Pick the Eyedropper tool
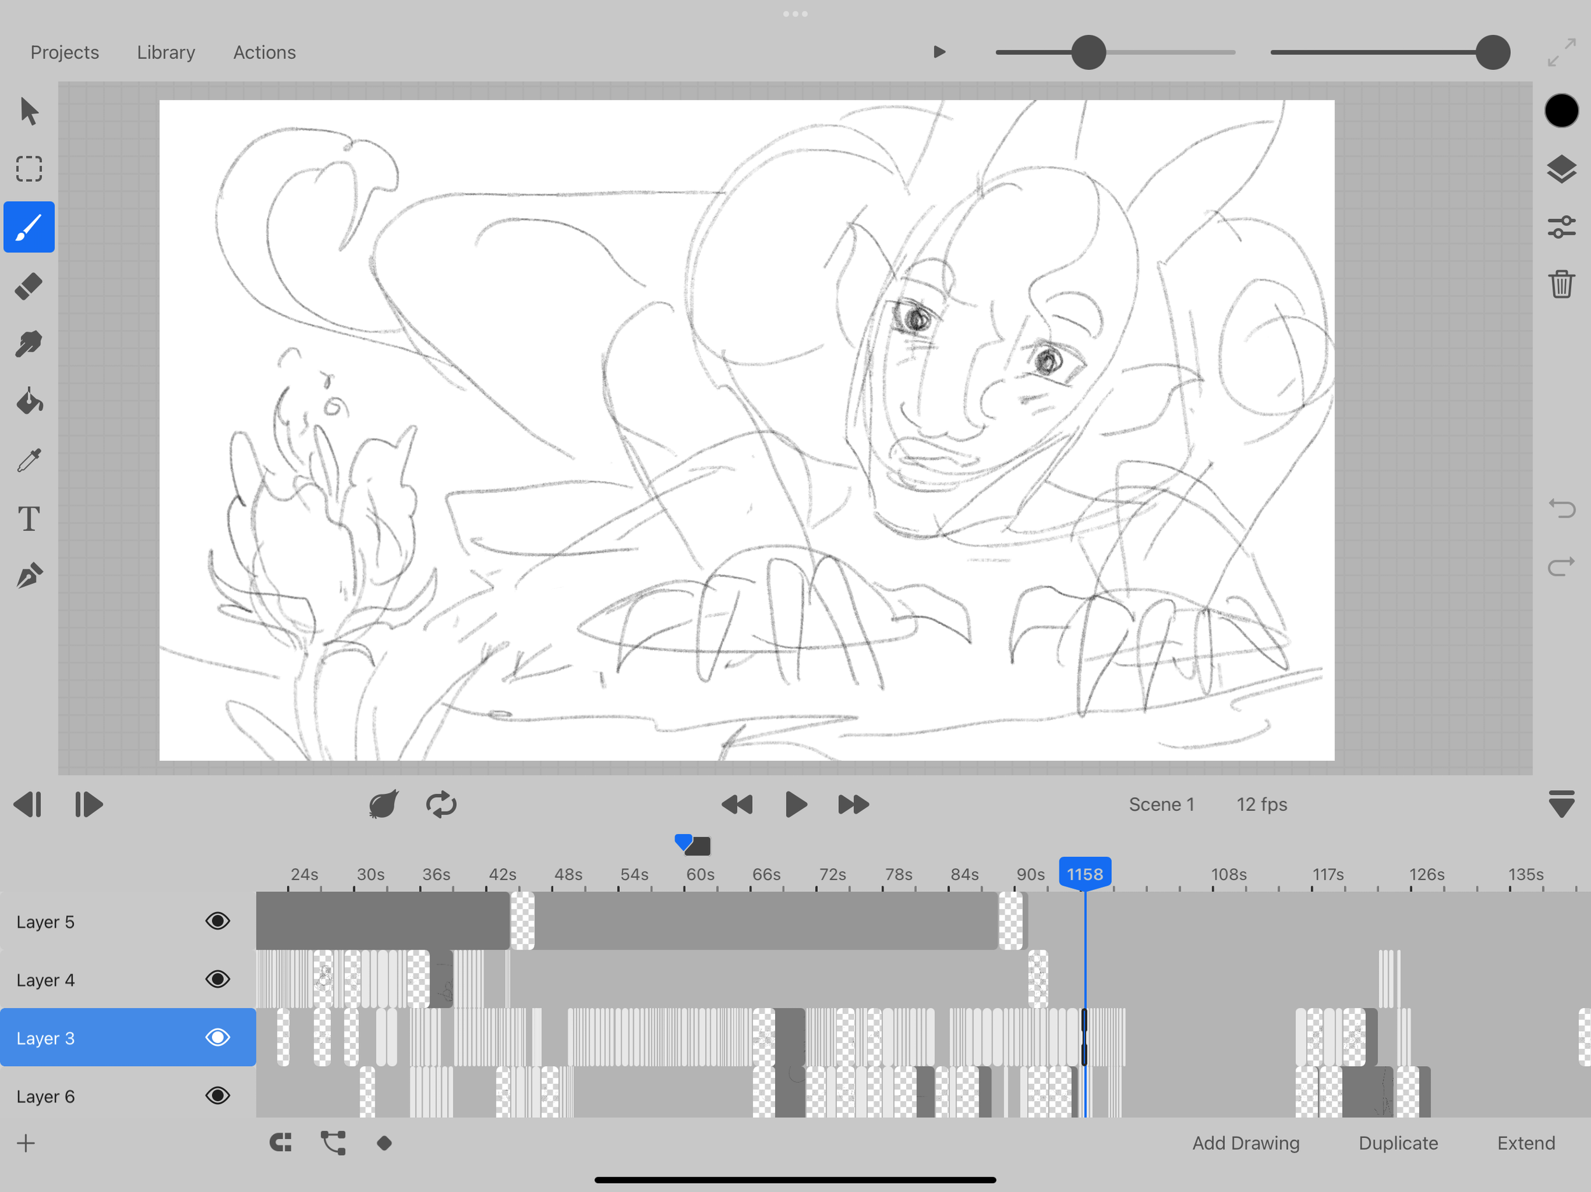Image resolution: width=1591 pixels, height=1192 pixels. 29,460
